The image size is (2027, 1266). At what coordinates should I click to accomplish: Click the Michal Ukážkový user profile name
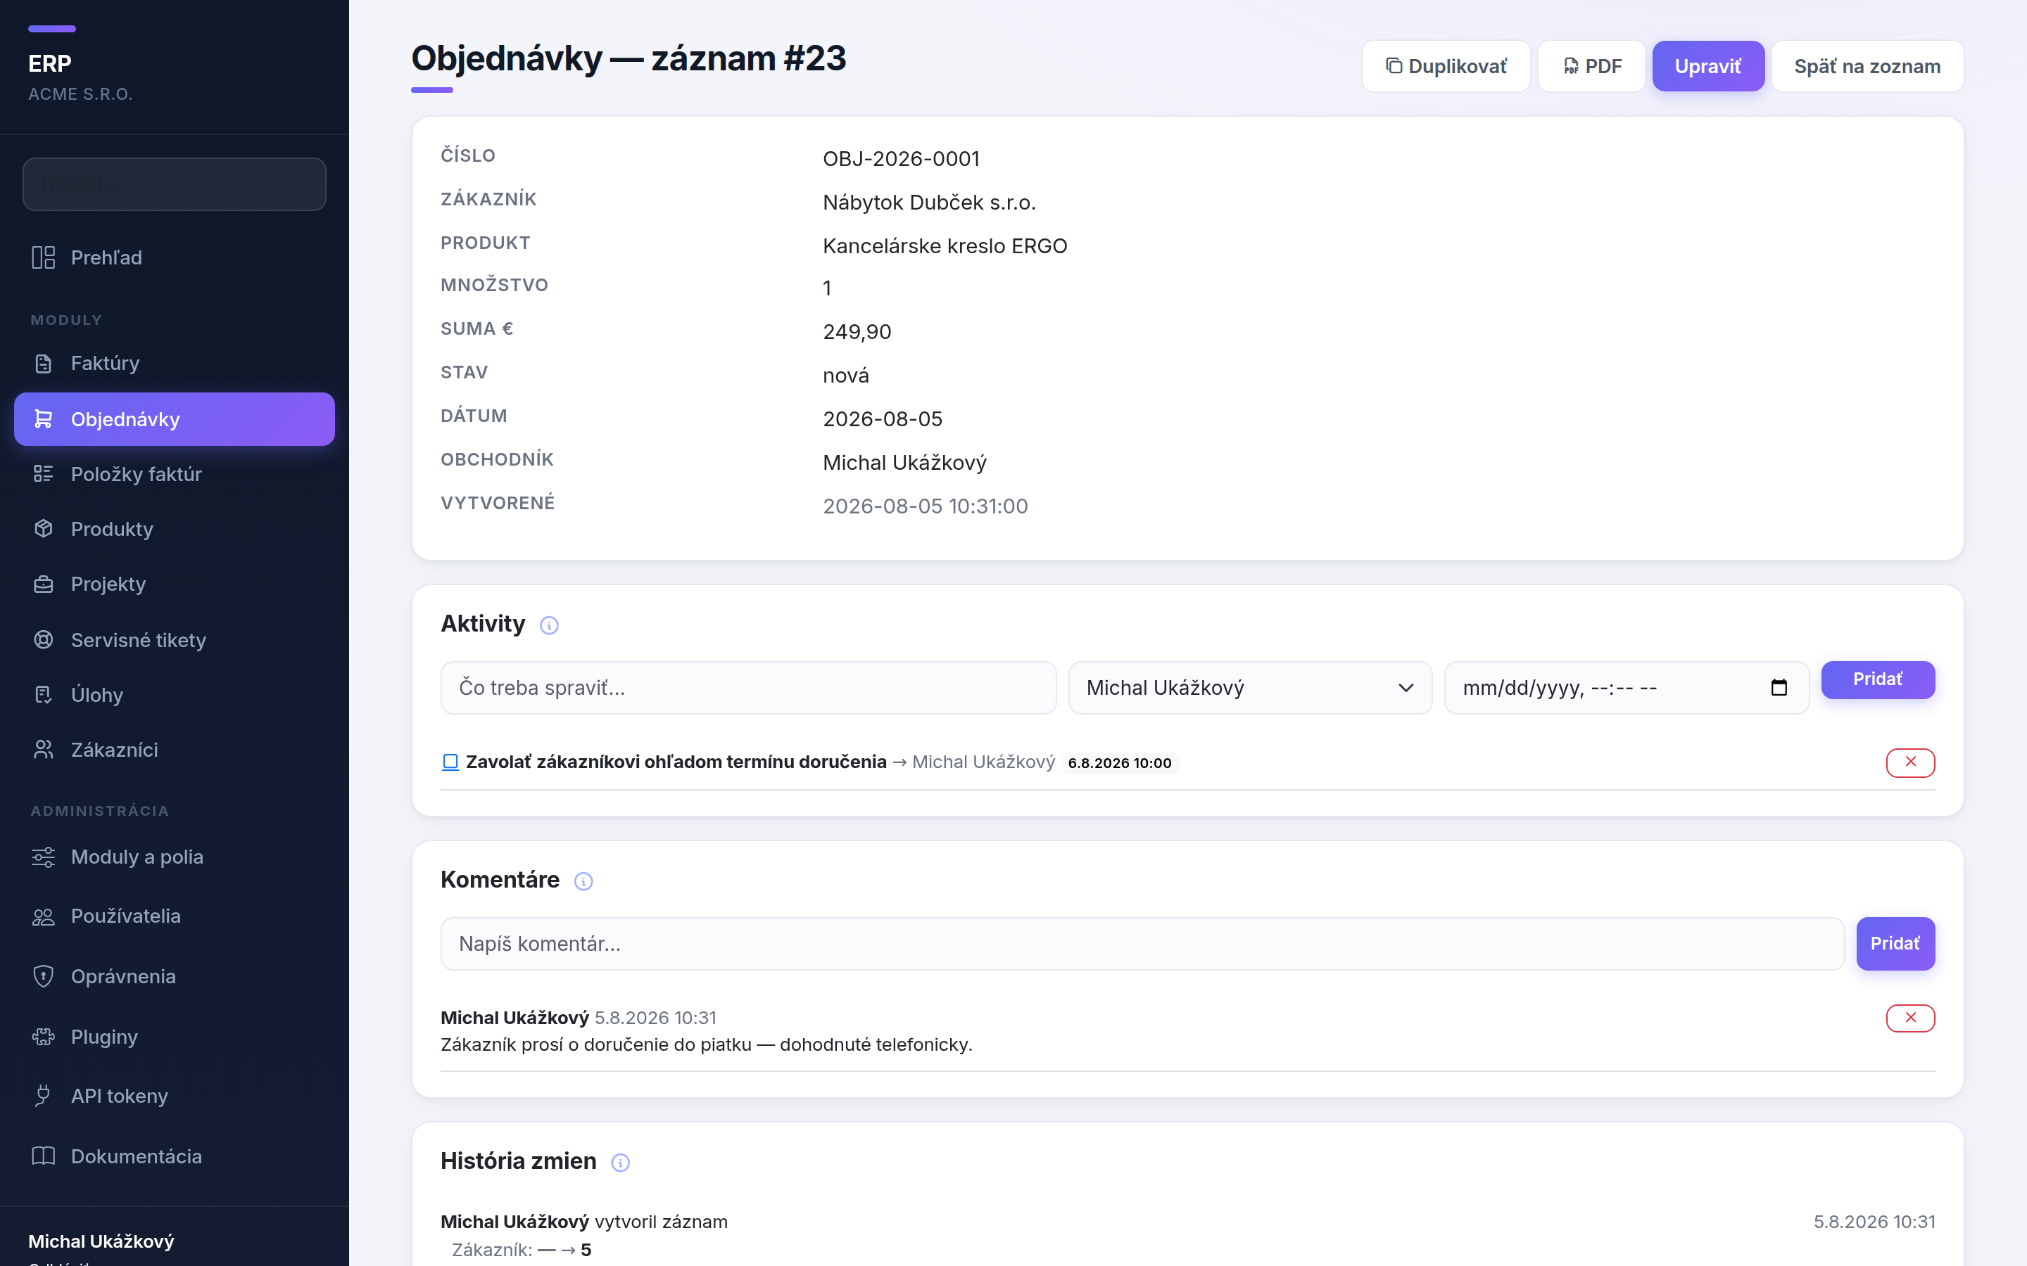tap(101, 1241)
